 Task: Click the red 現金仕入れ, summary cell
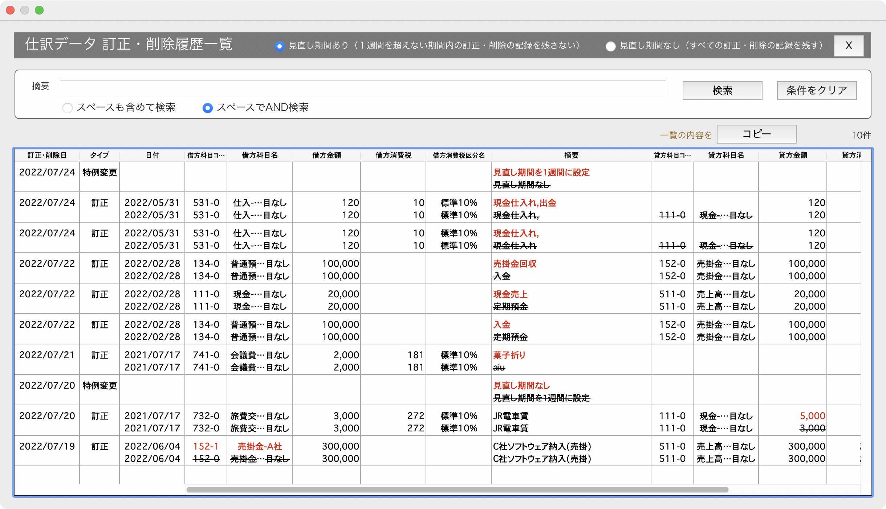516,233
